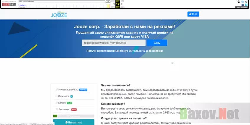Click icon beside Переходов row
The width and height of the screenshot is (250, 125).
56,96
